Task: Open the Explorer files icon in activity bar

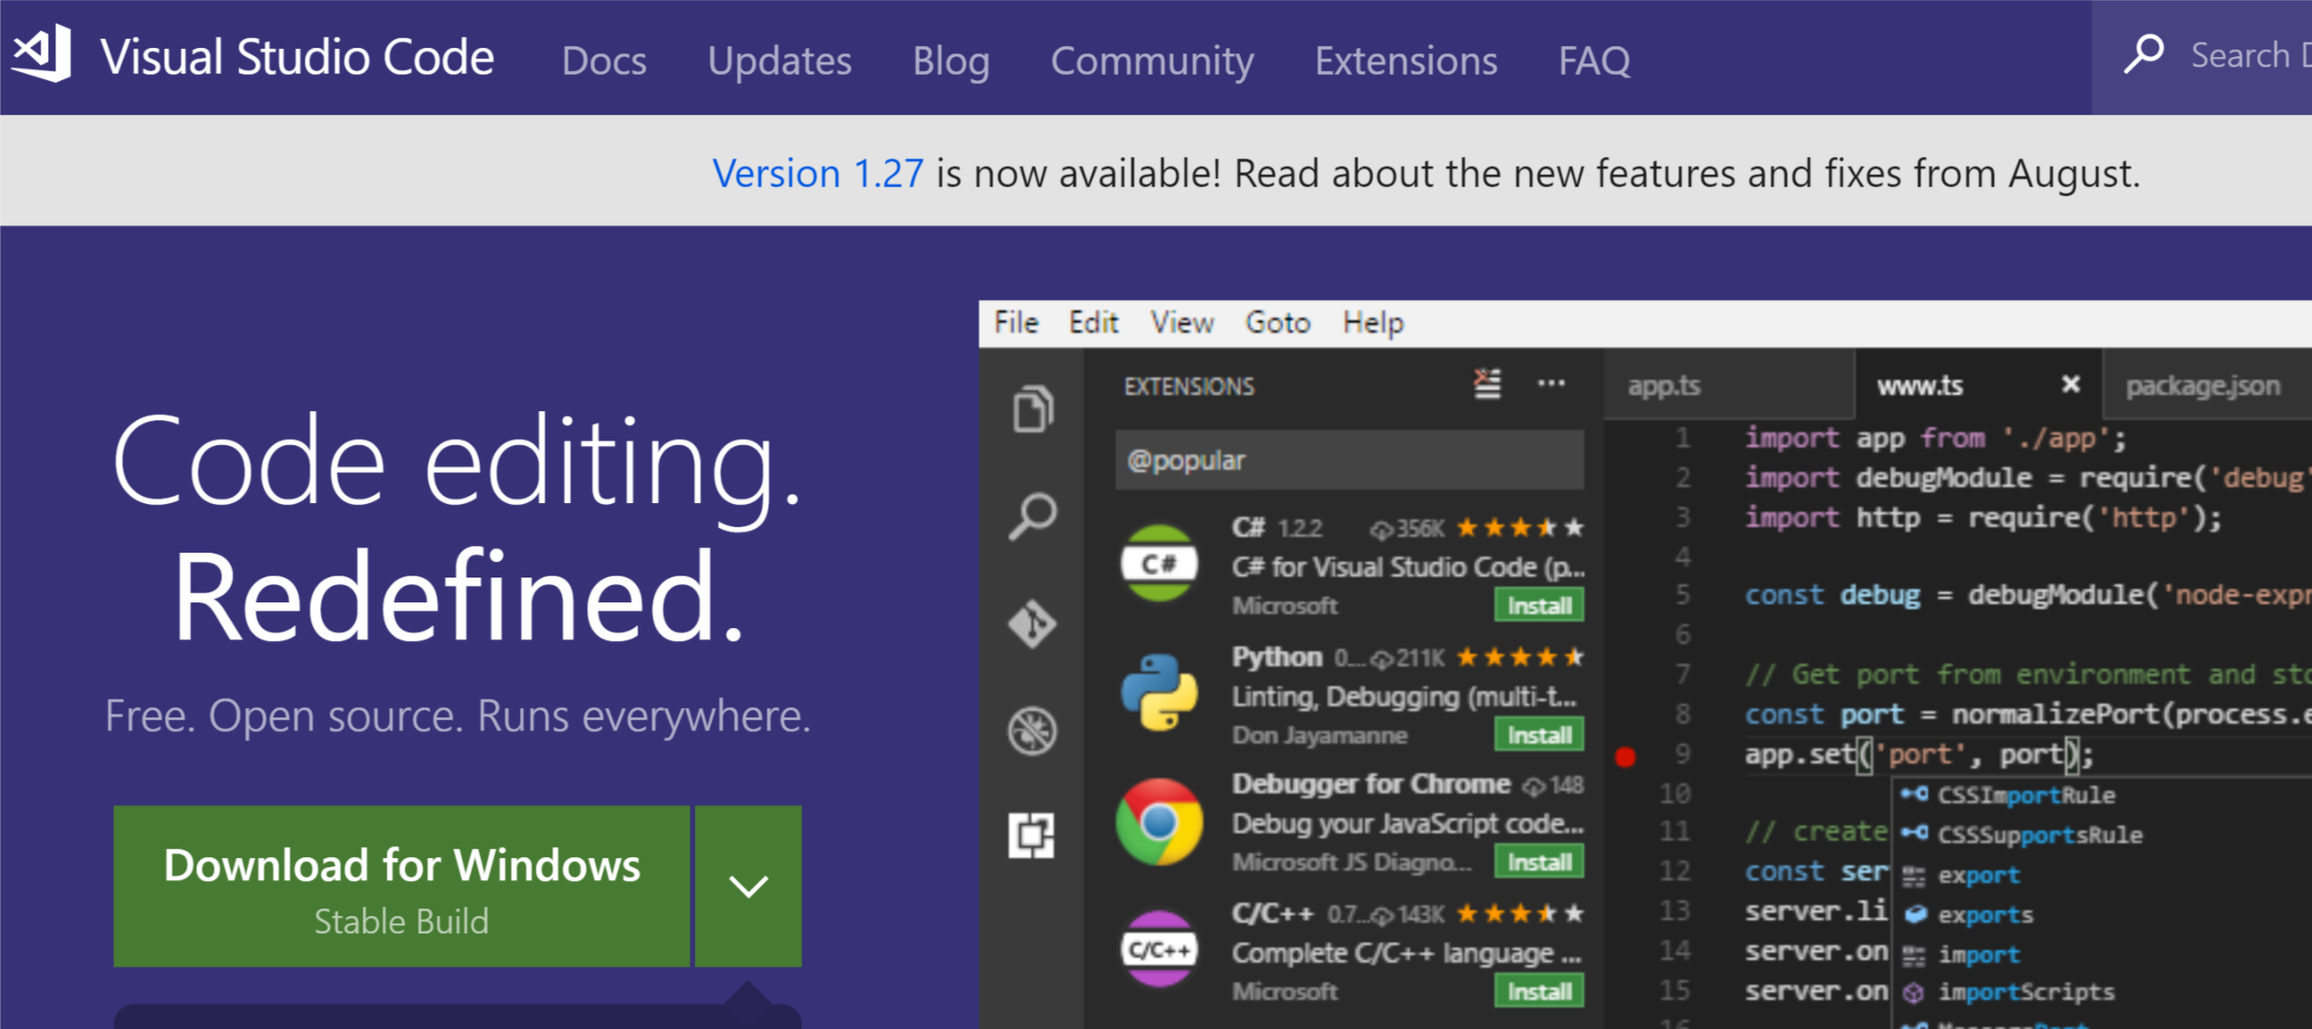Action: point(1032,409)
